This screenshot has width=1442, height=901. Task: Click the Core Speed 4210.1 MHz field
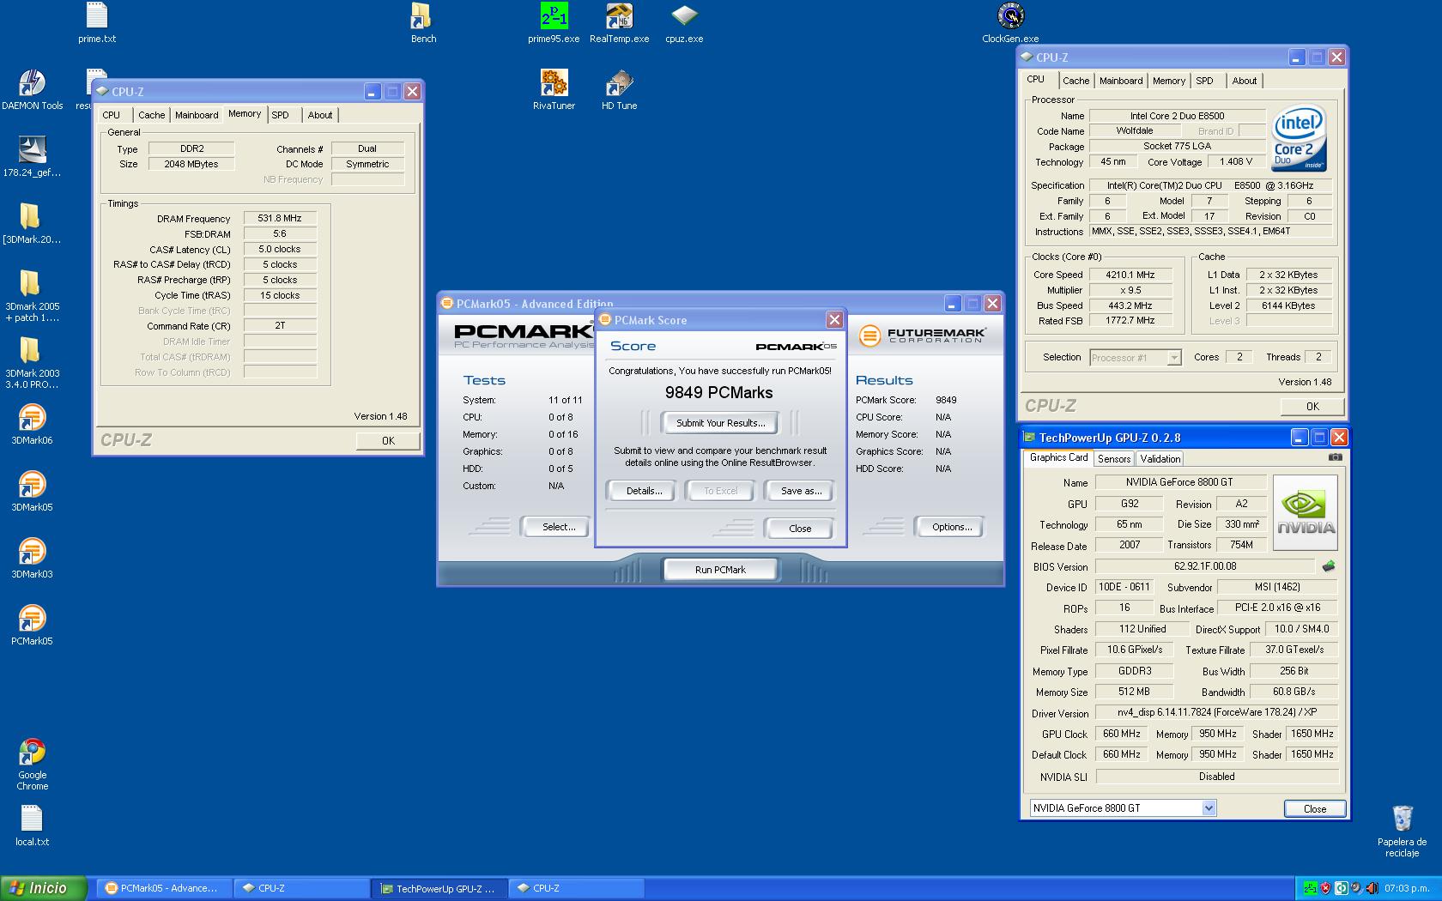(1130, 275)
